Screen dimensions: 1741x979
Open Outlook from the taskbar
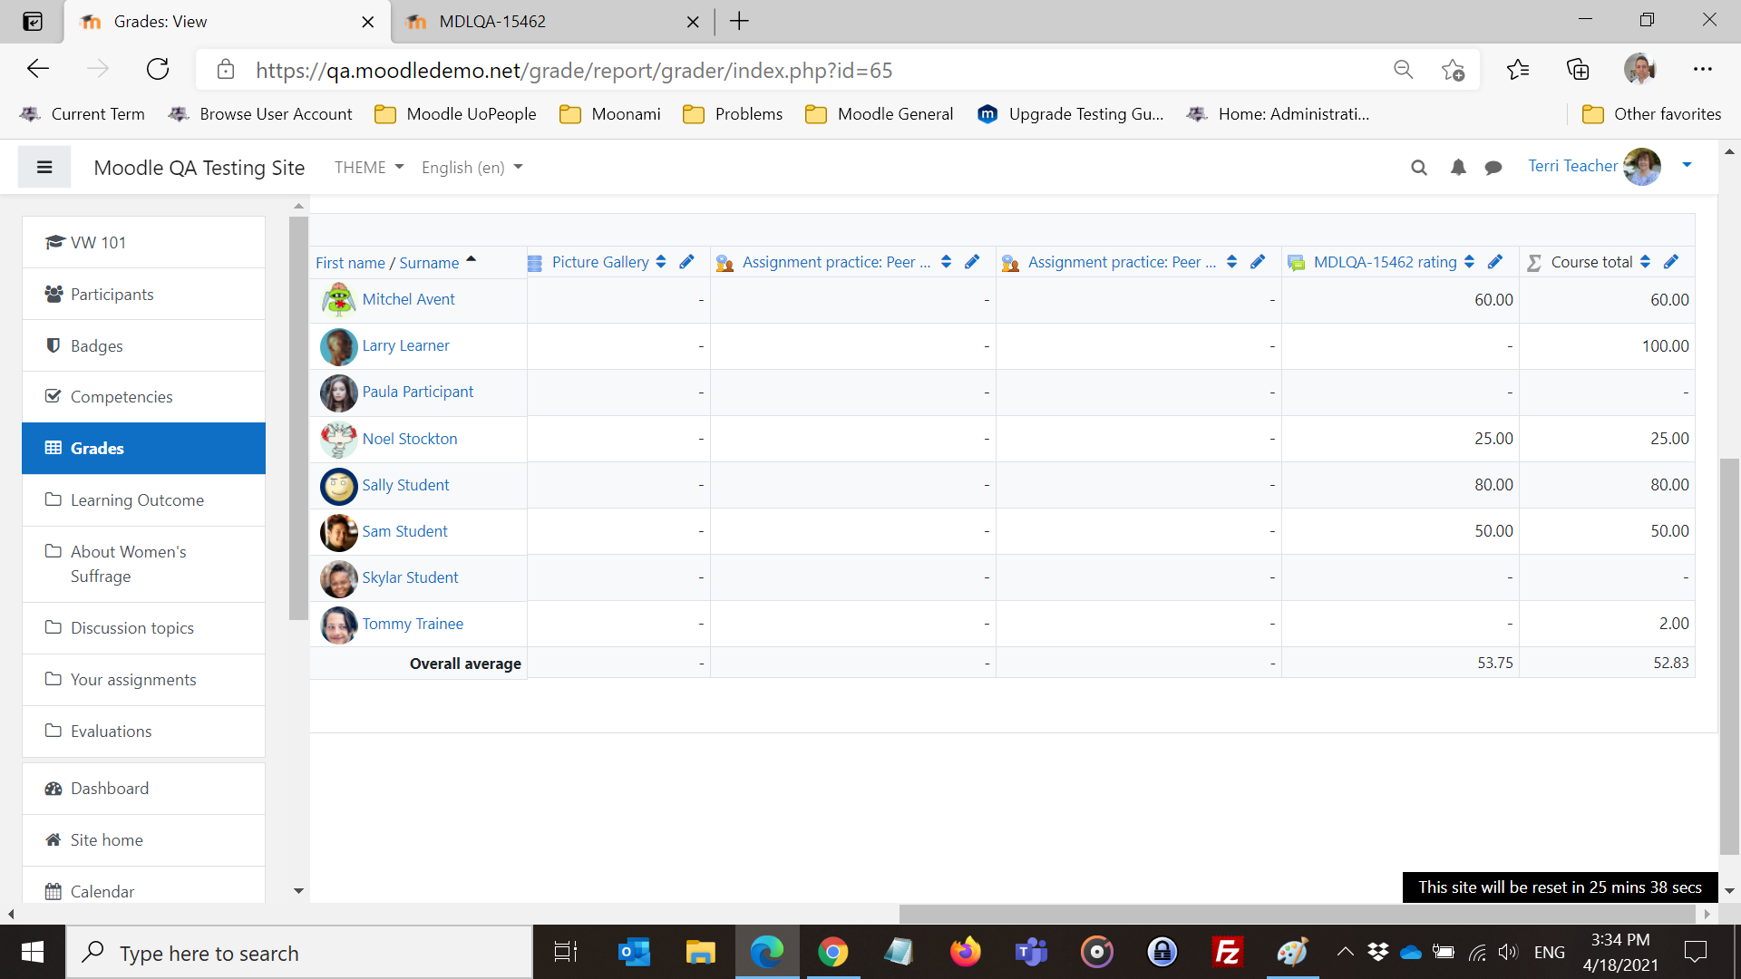(634, 952)
